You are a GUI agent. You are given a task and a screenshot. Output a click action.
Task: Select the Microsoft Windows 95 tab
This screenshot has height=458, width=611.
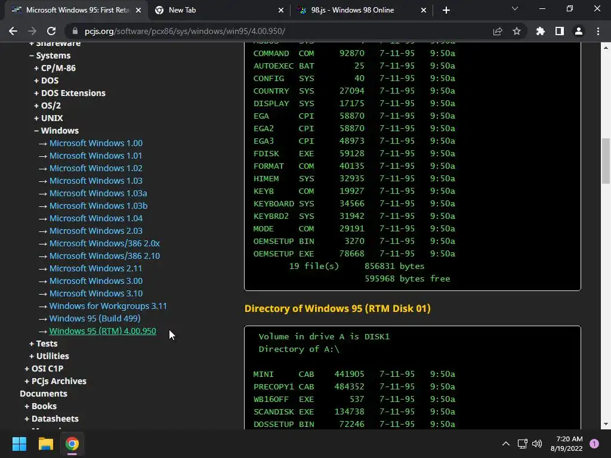coord(76,10)
